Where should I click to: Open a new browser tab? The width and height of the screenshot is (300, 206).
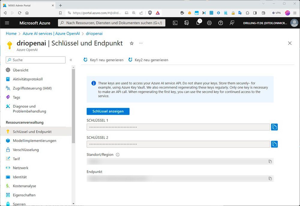[x=61, y=5]
